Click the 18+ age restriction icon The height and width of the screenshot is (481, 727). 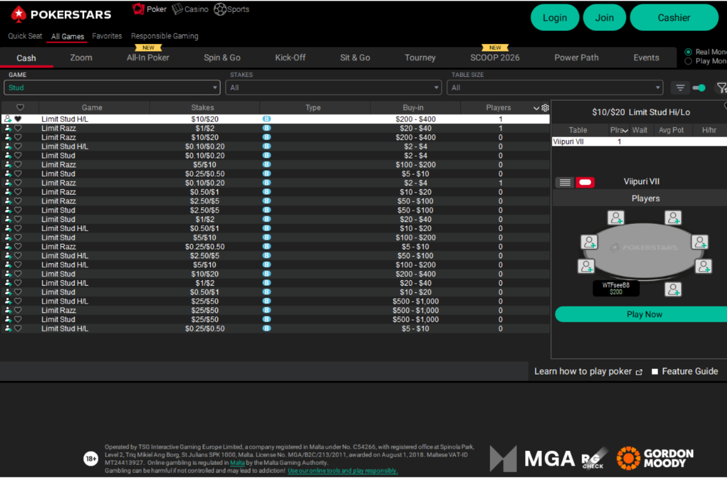pyautogui.click(x=91, y=459)
